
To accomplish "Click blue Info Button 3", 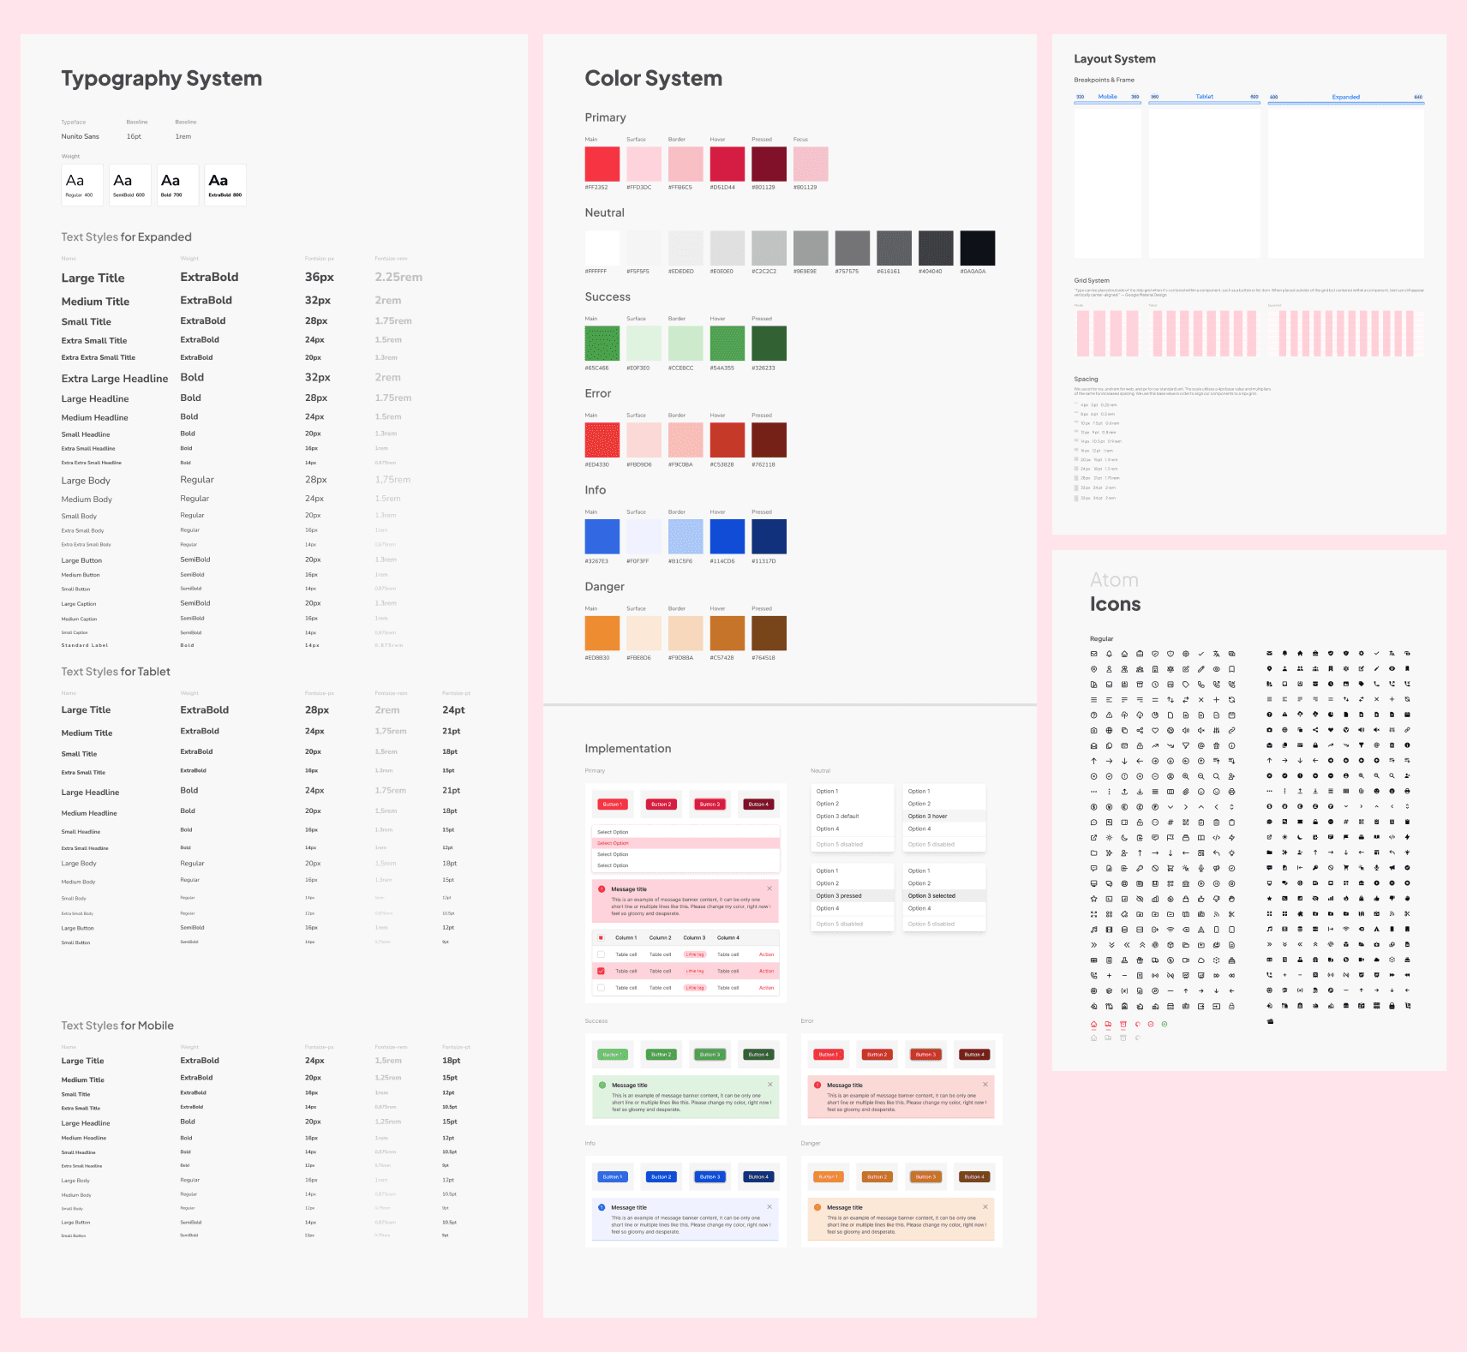I will pyautogui.click(x=710, y=1177).
